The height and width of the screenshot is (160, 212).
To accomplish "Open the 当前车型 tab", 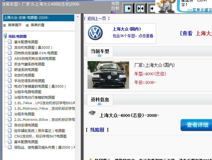I will [x=100, y=52].
